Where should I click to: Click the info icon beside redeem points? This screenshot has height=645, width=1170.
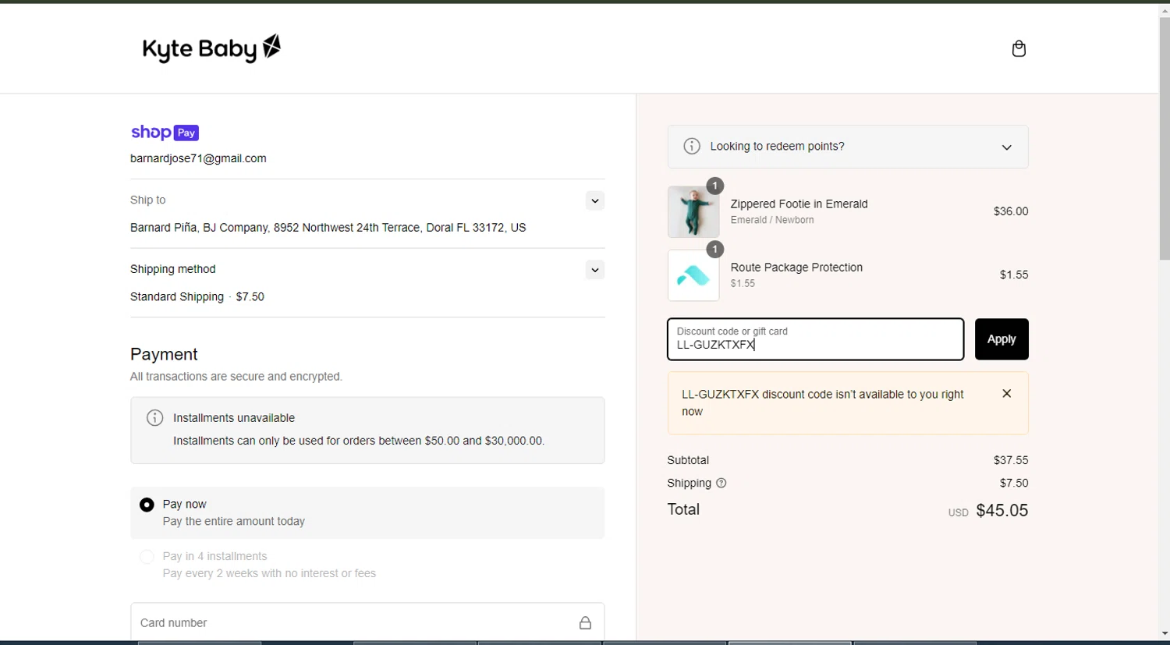[x=692, y=147]
